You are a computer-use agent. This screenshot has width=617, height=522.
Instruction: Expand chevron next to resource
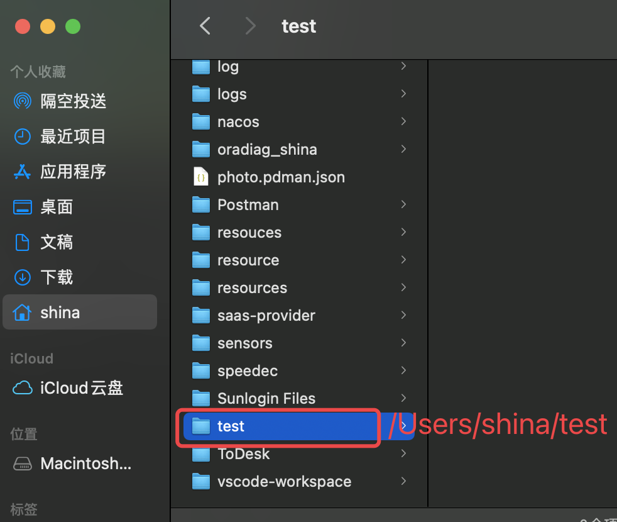pos(403,260)
